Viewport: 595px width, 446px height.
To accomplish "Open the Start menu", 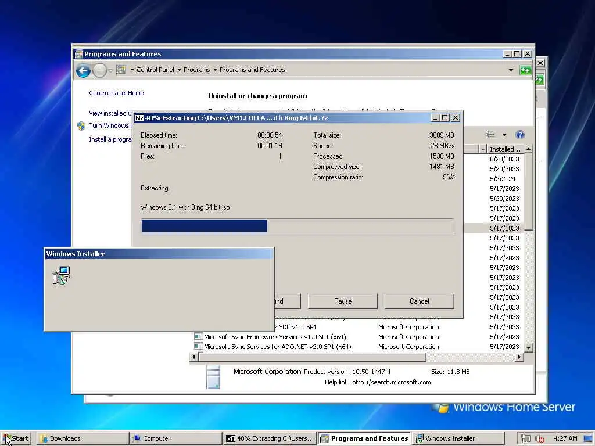I will (x=16, y=438).
